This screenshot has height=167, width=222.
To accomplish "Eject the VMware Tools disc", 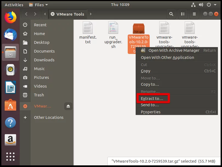I will coord(68,106).
